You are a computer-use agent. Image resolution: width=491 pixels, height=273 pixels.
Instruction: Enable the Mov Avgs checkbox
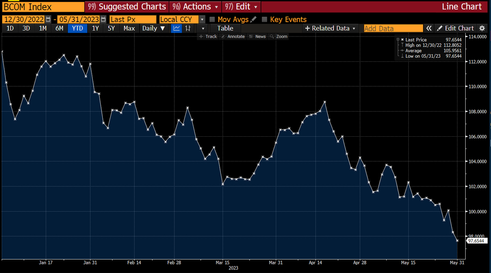pos(212,19)
